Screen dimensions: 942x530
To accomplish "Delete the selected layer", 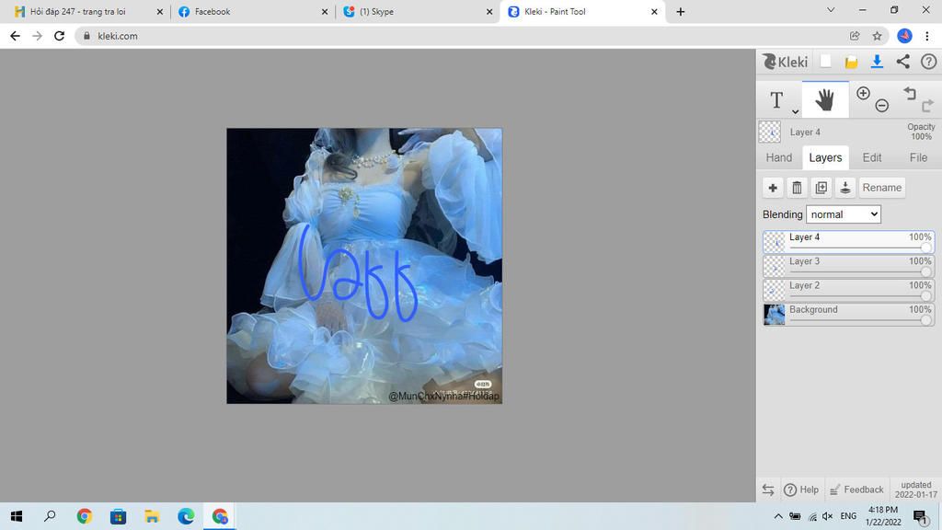I will click(x=797, y=188).
